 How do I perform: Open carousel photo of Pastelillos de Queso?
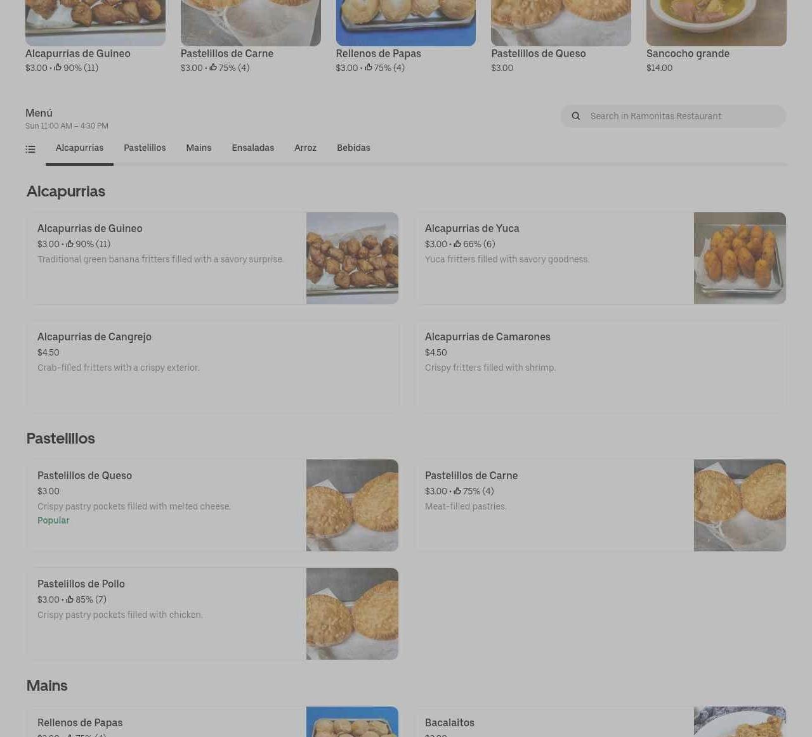(x=561, y=23)
